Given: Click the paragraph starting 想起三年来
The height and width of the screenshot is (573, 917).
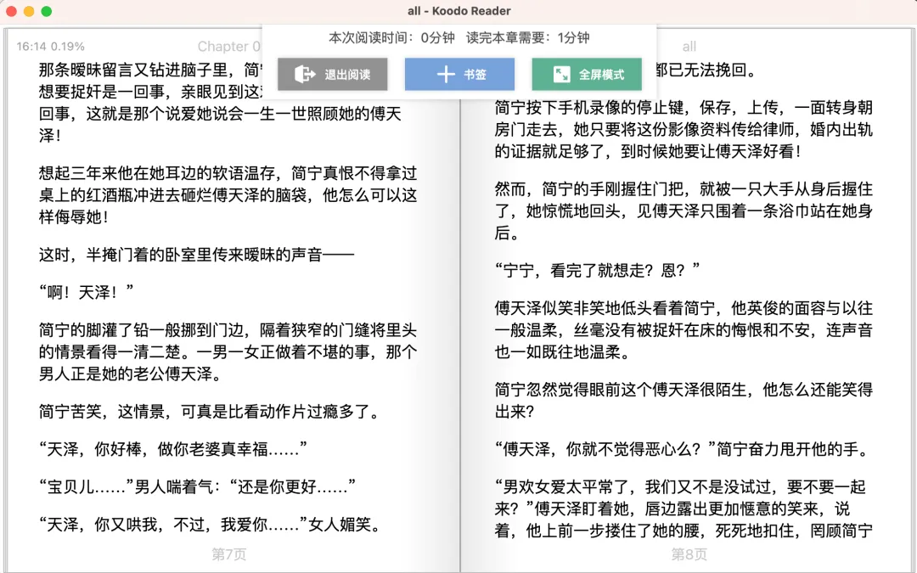Looking at the screenshot, I should pyautogui.click(x=228, y=194).
